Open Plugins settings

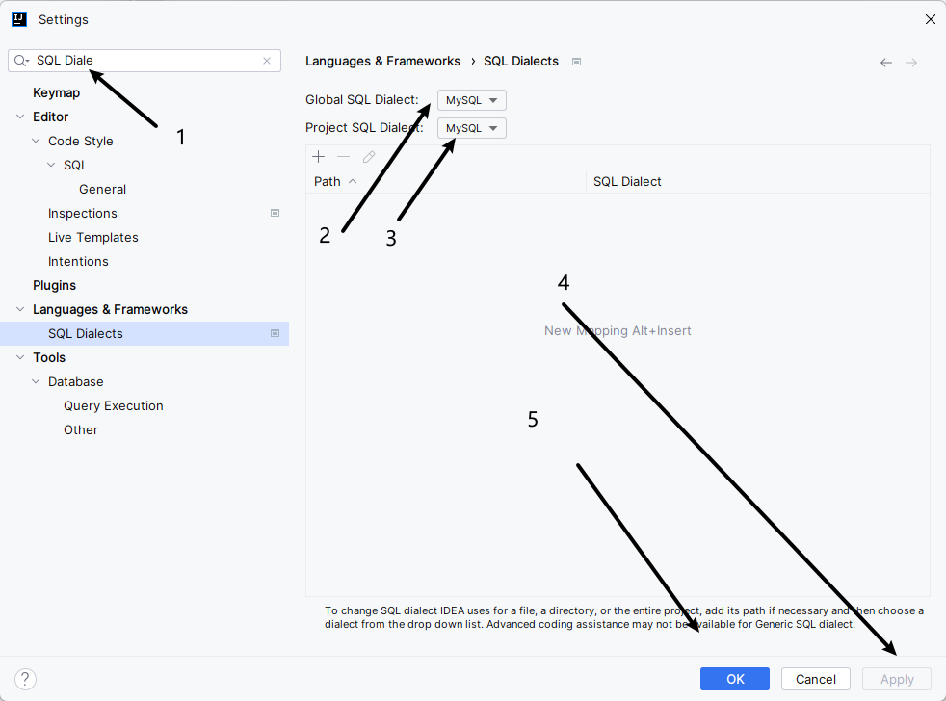click(x=54, y=285)
